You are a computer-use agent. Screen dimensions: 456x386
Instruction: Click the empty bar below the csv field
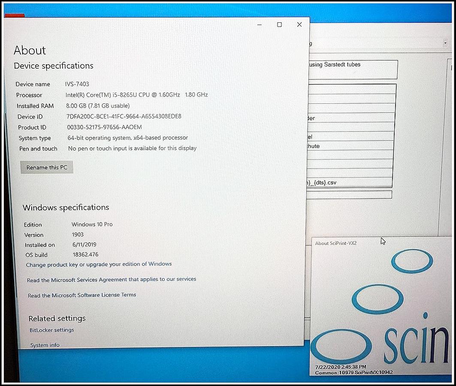click(x=349, y=194)
